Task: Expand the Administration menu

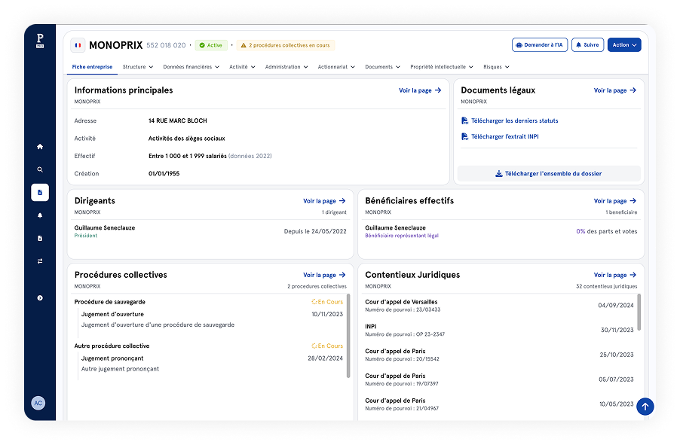Action: pos(286,67)
